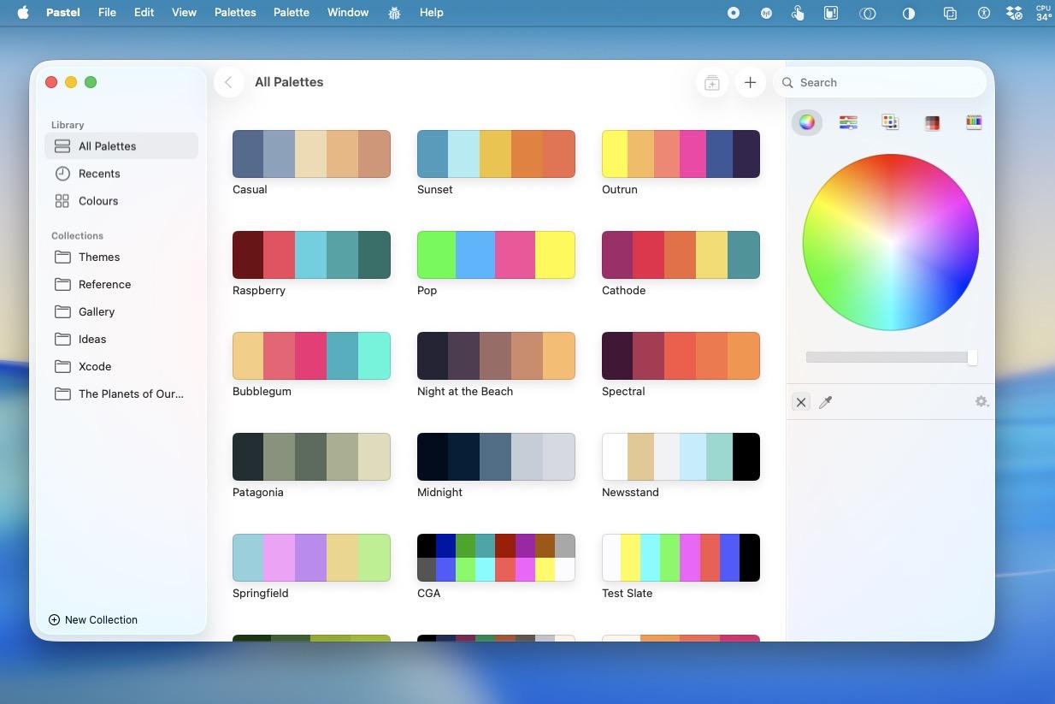Screen dimensions: 1055x704
Task: Open the bug debug menu icon
Action: pyautogui.click(x=394, y=13)
